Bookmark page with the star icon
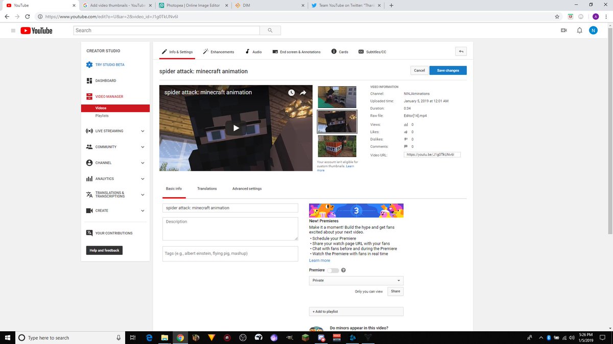 (x=557, y=16)
